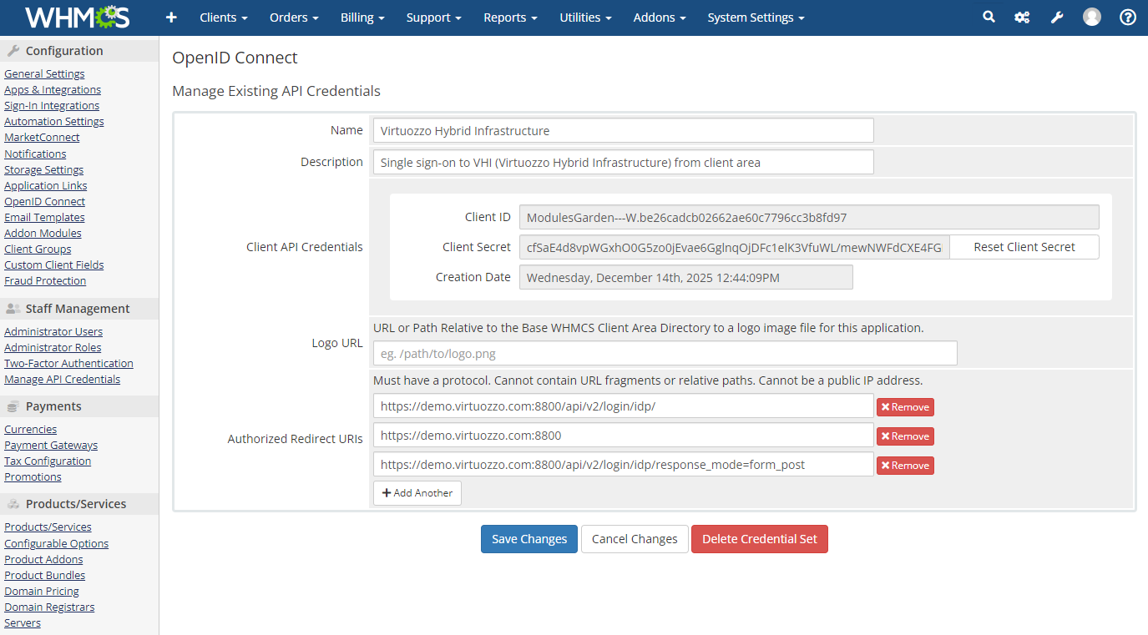1148x635 pixels.
Task: Open the Reports dropdown
Action: tap(509, 18)
